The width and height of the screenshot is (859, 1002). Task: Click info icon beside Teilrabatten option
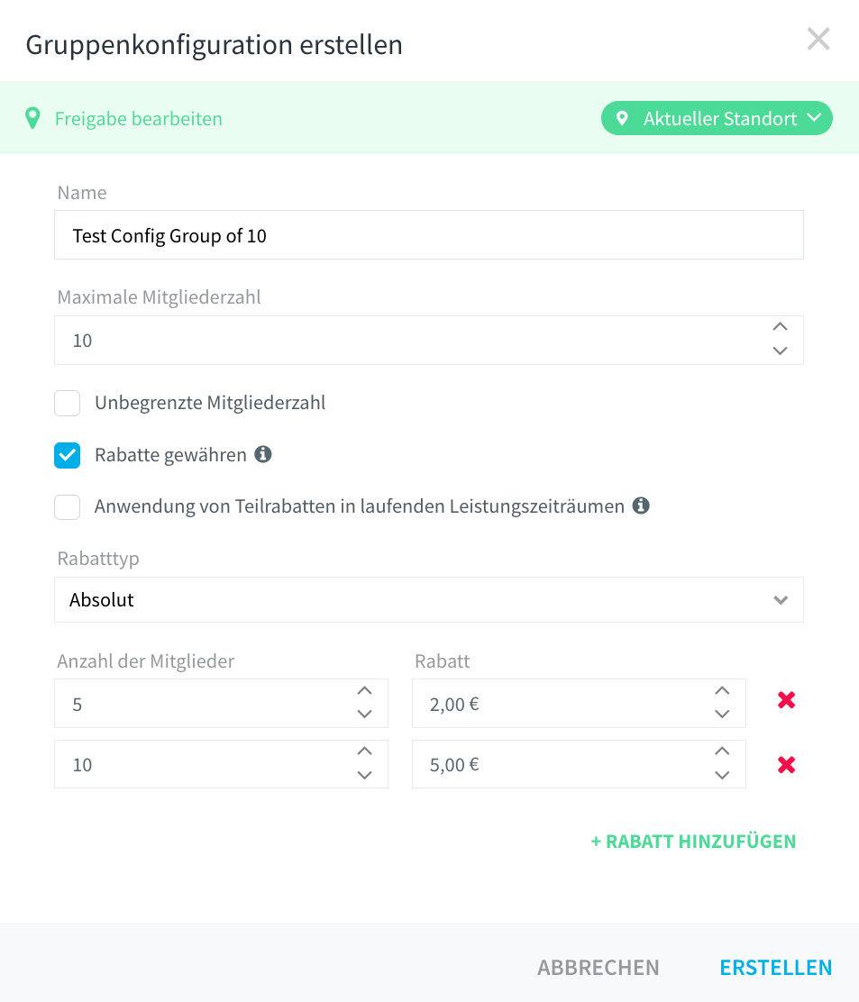(x=641, y=506)
